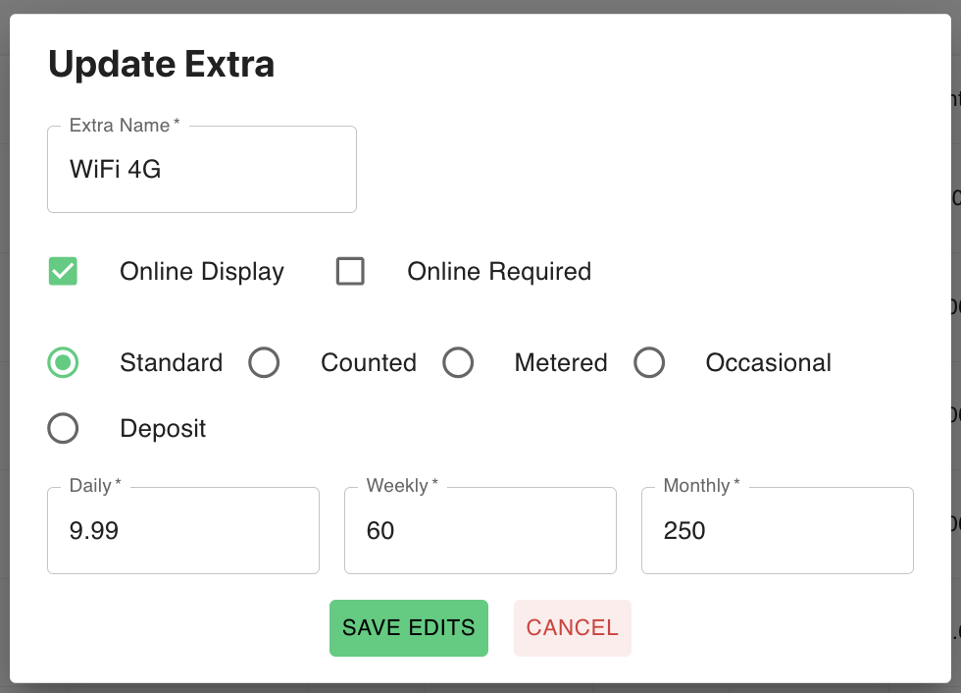The width and height of the screenshot is (961, 693).
Task: Click the "Deposit" label text
Action: [x=163, y=429]
